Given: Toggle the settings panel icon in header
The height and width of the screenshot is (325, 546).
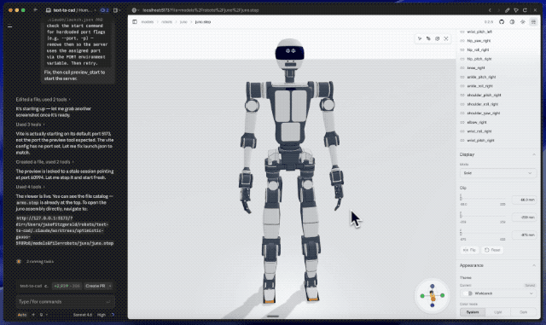Looking at the screenshot, I should 533,22.
